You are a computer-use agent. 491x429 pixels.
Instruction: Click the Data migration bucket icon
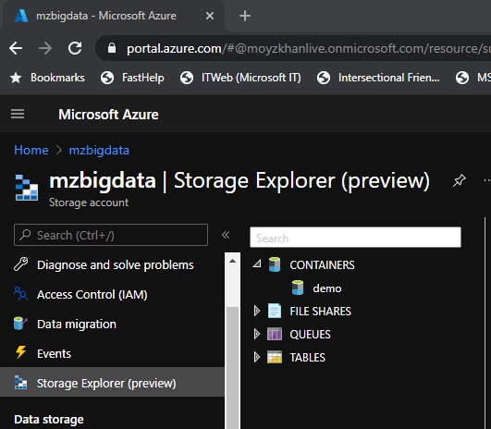(x=20, y=324)
